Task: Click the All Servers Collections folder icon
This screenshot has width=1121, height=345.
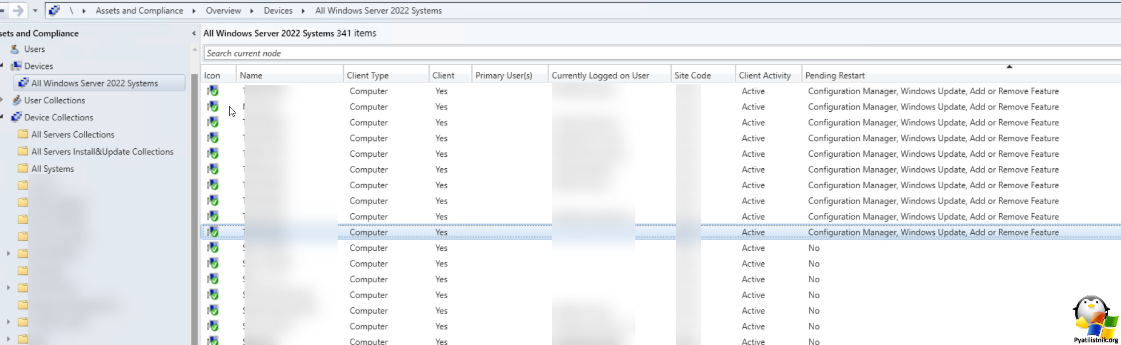Action: pos(23,135)
